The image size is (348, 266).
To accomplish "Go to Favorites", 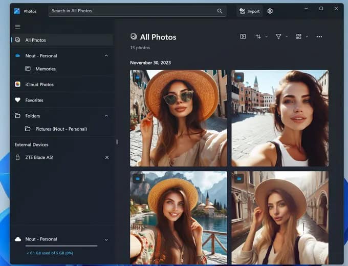I will coord(62,100).
